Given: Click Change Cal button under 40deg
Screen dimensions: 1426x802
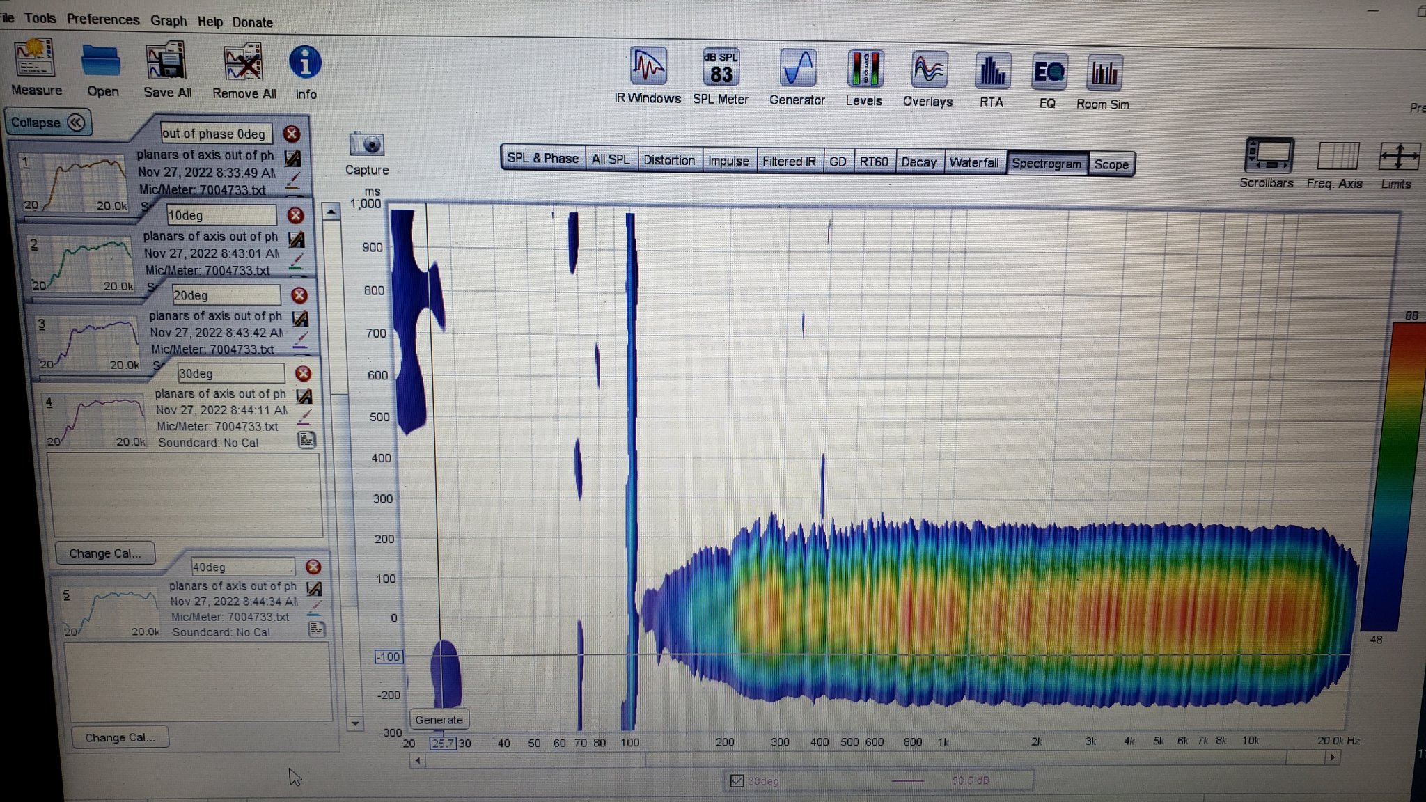Looking at the screenshot, I should [x=120, y=737].
